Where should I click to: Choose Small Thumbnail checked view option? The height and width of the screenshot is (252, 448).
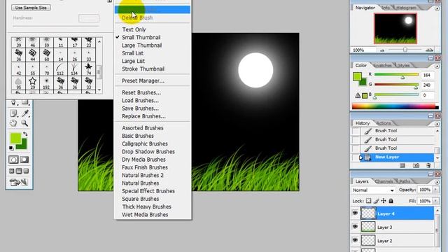point(141,37)
